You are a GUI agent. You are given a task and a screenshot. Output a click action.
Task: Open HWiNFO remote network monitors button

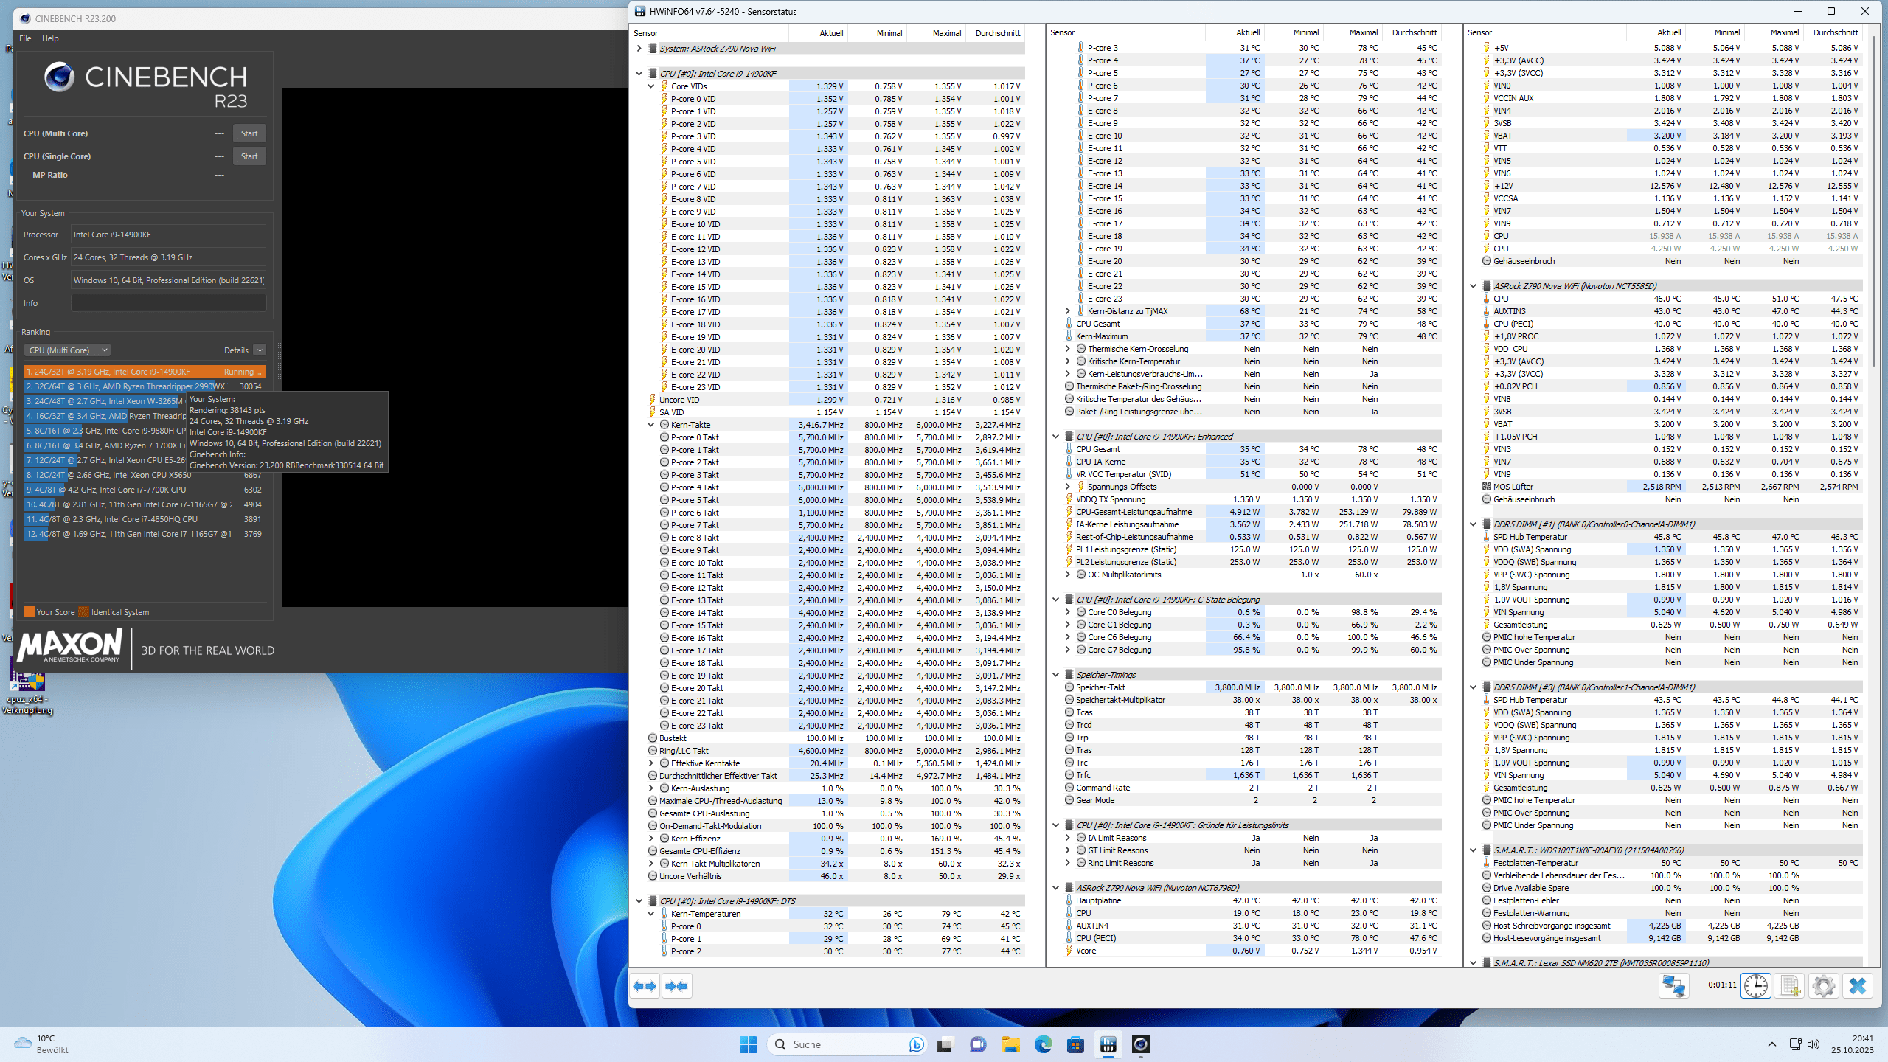[1673, 986]
